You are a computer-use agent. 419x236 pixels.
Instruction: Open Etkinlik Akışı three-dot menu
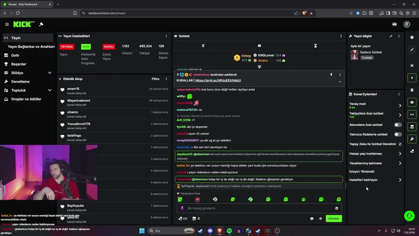pos(166,79)
